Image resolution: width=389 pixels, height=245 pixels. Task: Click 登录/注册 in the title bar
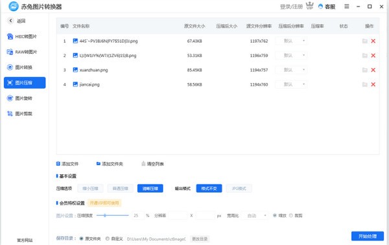coord(291,6)
